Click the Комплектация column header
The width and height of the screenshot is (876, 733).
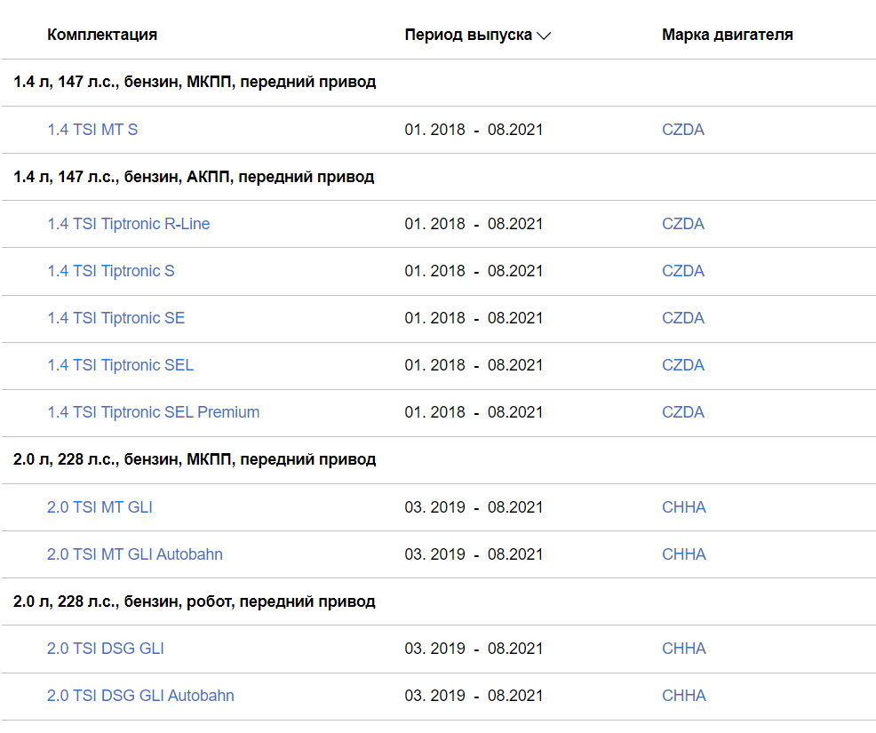click(102, 35)
